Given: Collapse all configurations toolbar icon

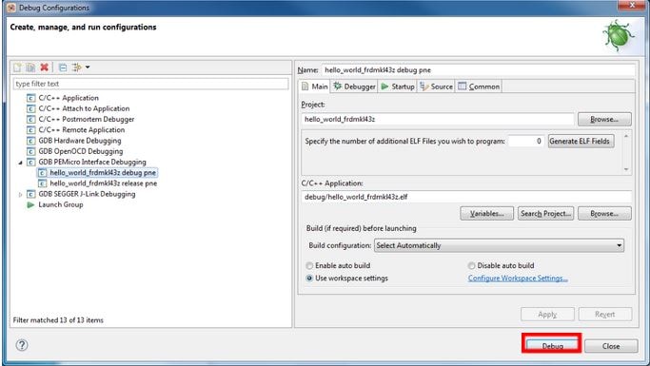Looking at the screenshot, I should (x=63, y=67).
